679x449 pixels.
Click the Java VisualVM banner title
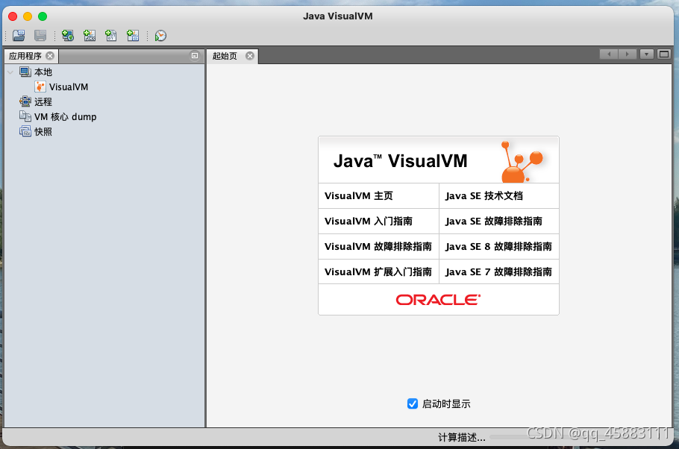401,160
